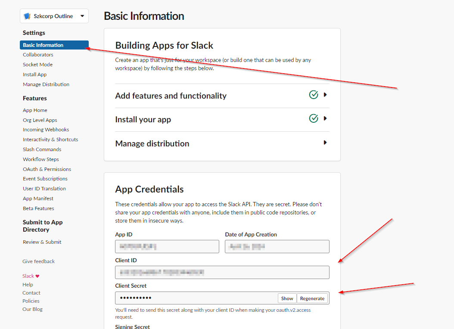Click the App Credentials heading

point(149,189)
